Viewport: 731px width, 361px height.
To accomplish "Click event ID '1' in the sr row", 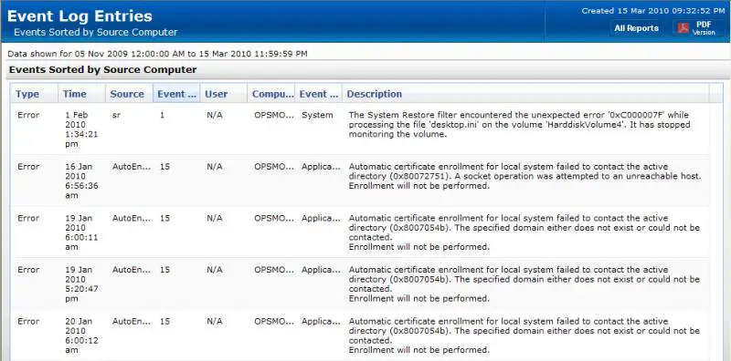I will pos(163,115).
